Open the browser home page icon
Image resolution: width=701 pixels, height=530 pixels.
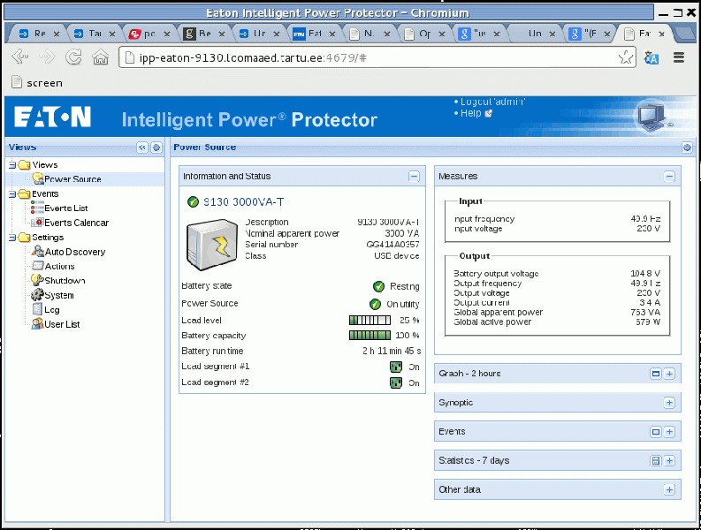pos(101,57)
